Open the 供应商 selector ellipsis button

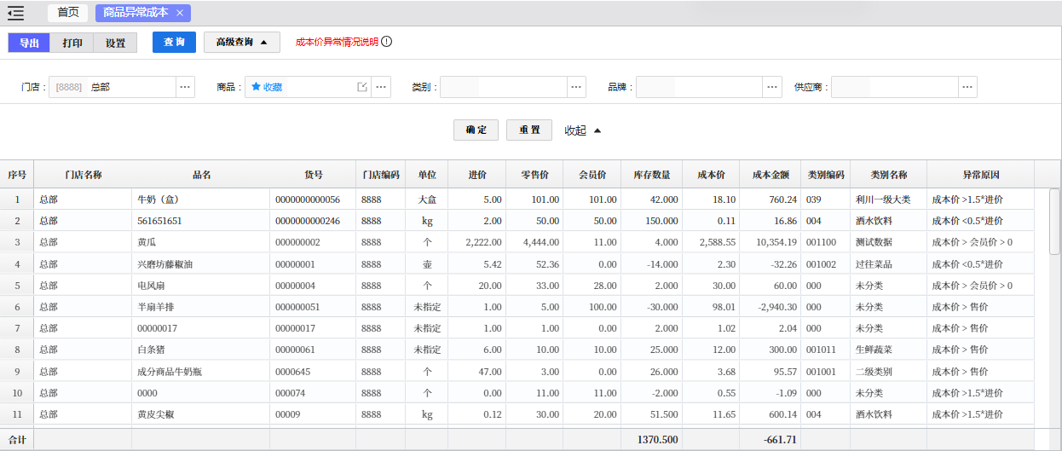967,87
